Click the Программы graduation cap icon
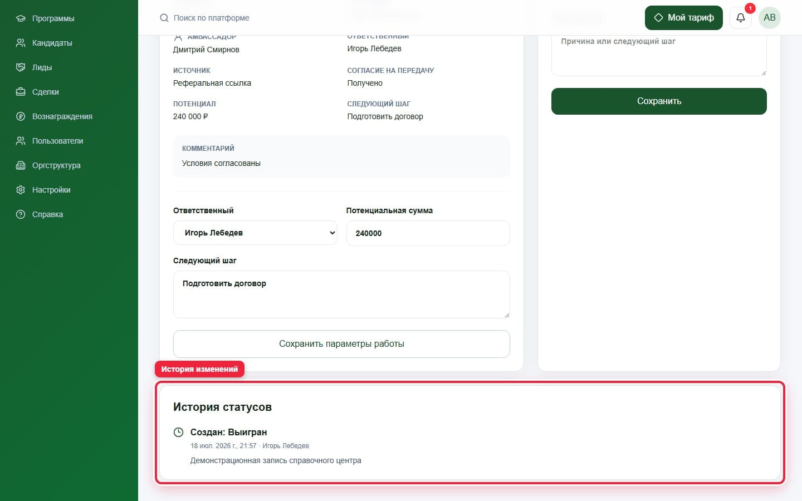The image size is (802, 501). pyautogui.click(x=21, y=18)
